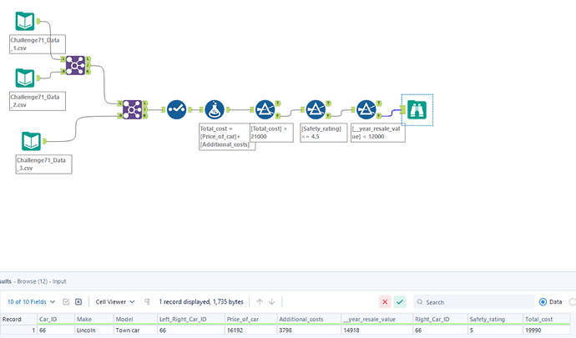This screenshot has height=338, width=576.
Task: Select the Data radio button
Action: 543,302
